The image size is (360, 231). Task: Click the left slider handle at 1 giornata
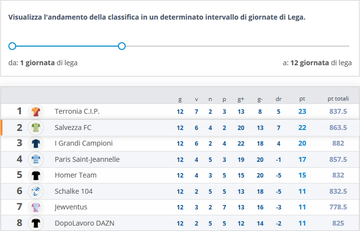(13, 46)
